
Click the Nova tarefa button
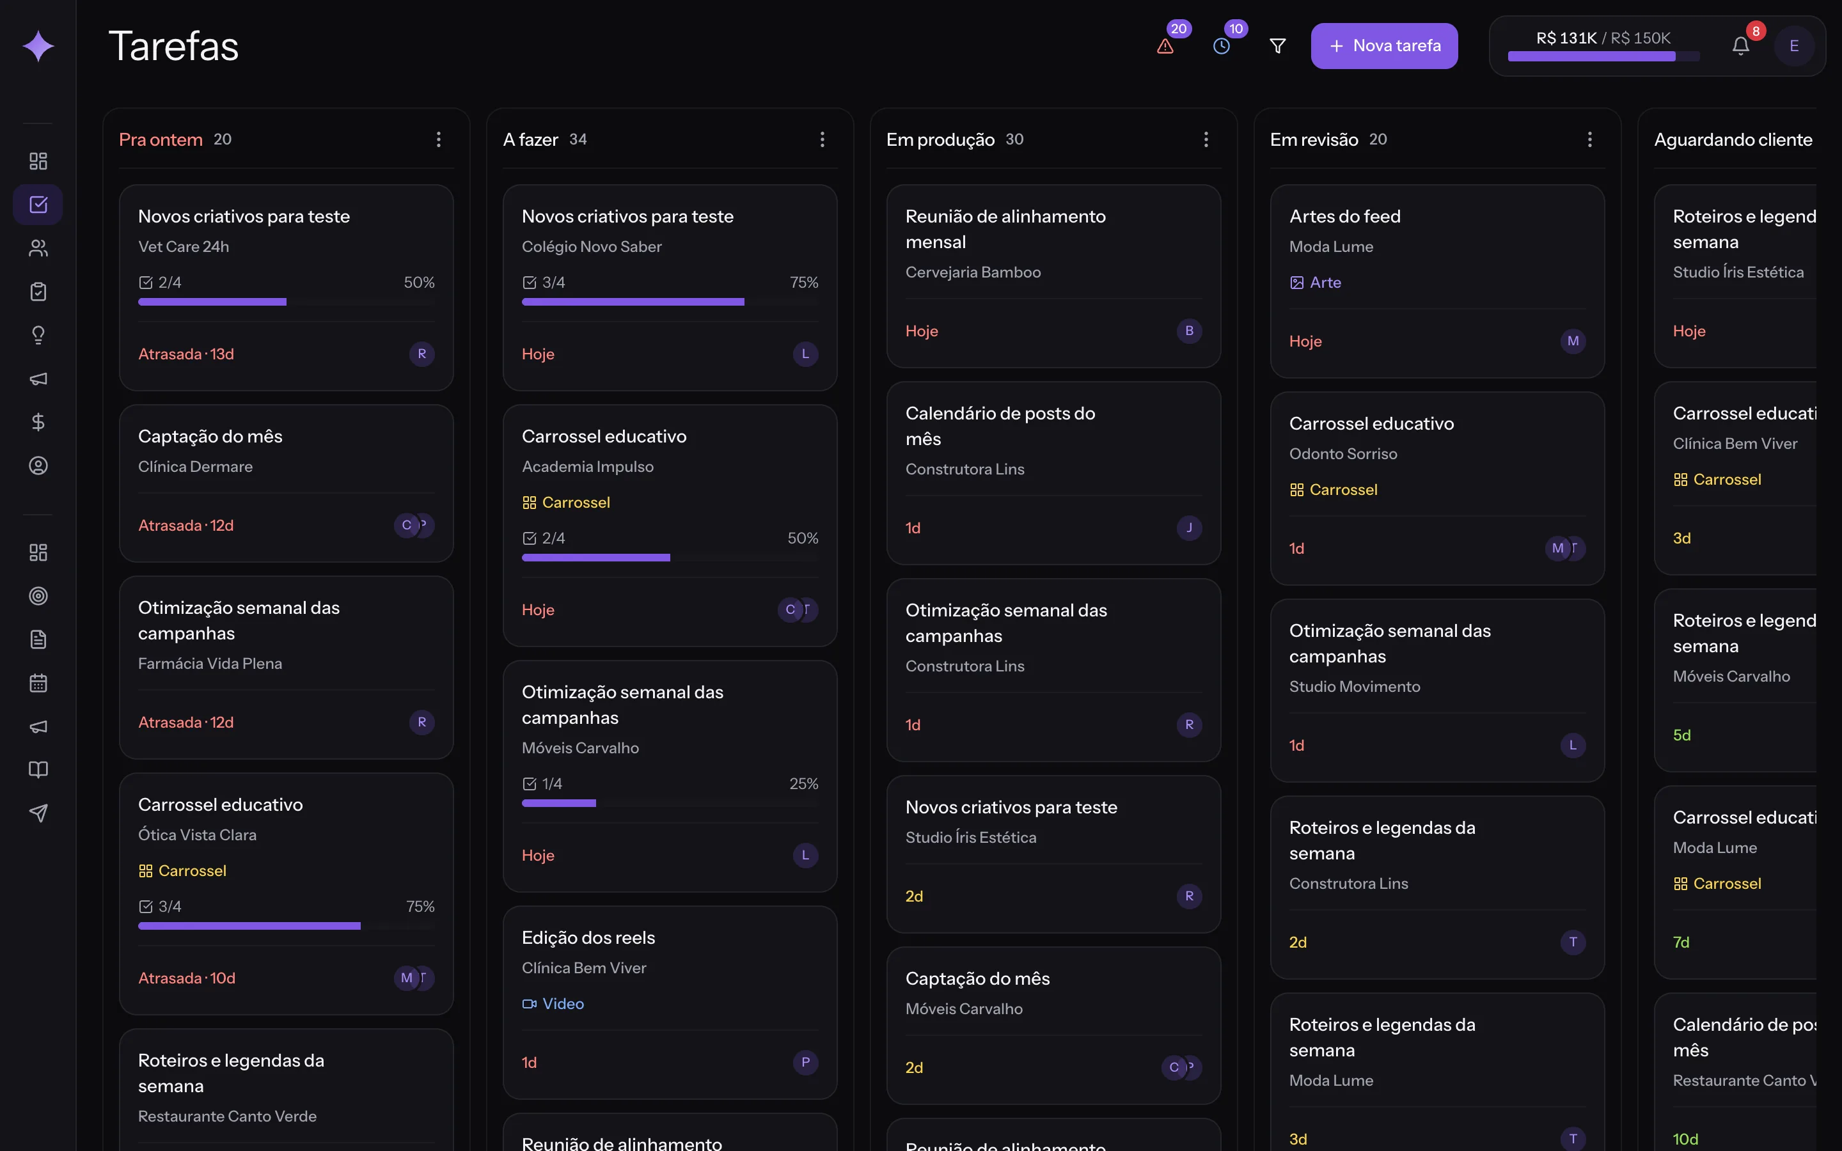[1384, 47]
